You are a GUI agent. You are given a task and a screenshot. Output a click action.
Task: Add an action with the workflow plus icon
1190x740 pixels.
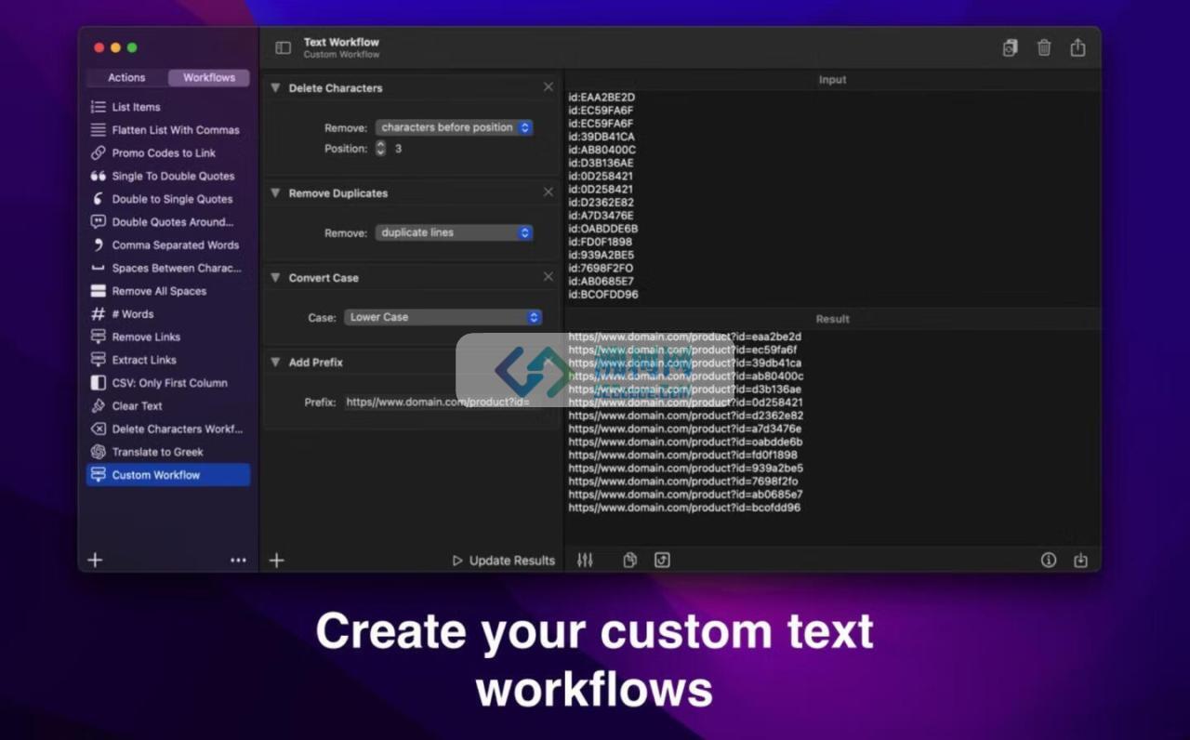tap(276, 561)
